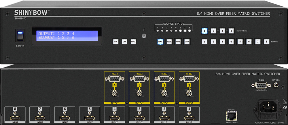Click HDMI input port 4
This screenshot has height=125, width=288.
(x=114, y=118)
